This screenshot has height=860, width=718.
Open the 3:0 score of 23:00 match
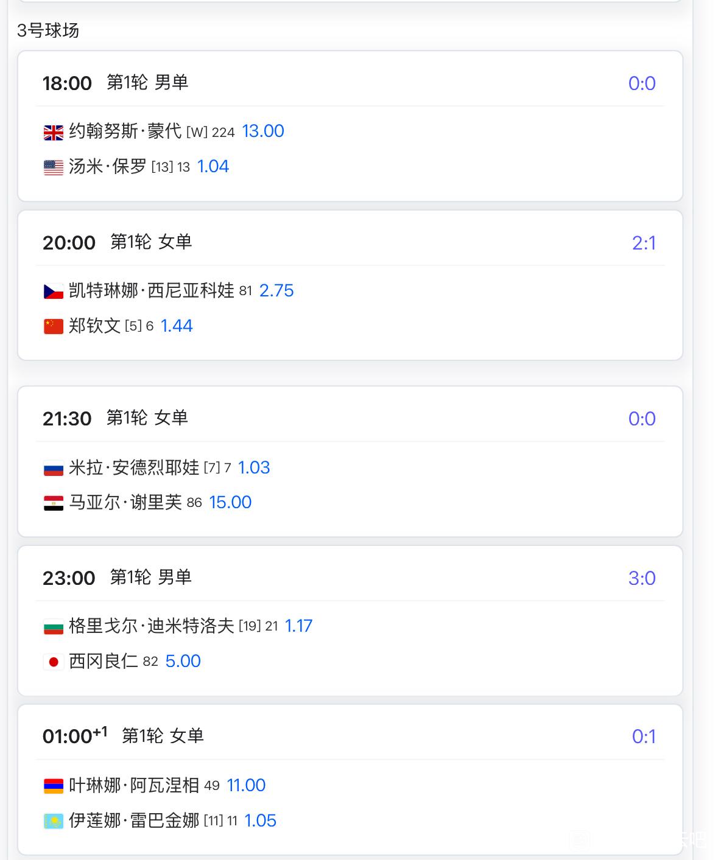point(642,578)
